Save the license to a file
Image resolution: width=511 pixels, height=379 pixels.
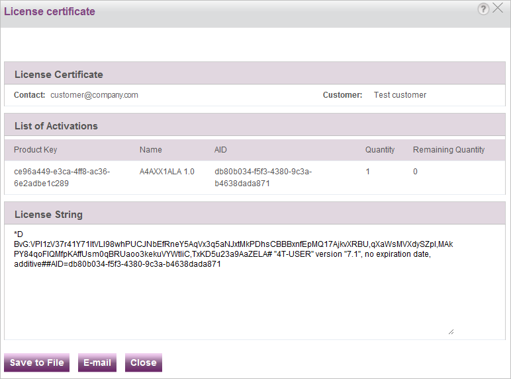coord(37,362)
